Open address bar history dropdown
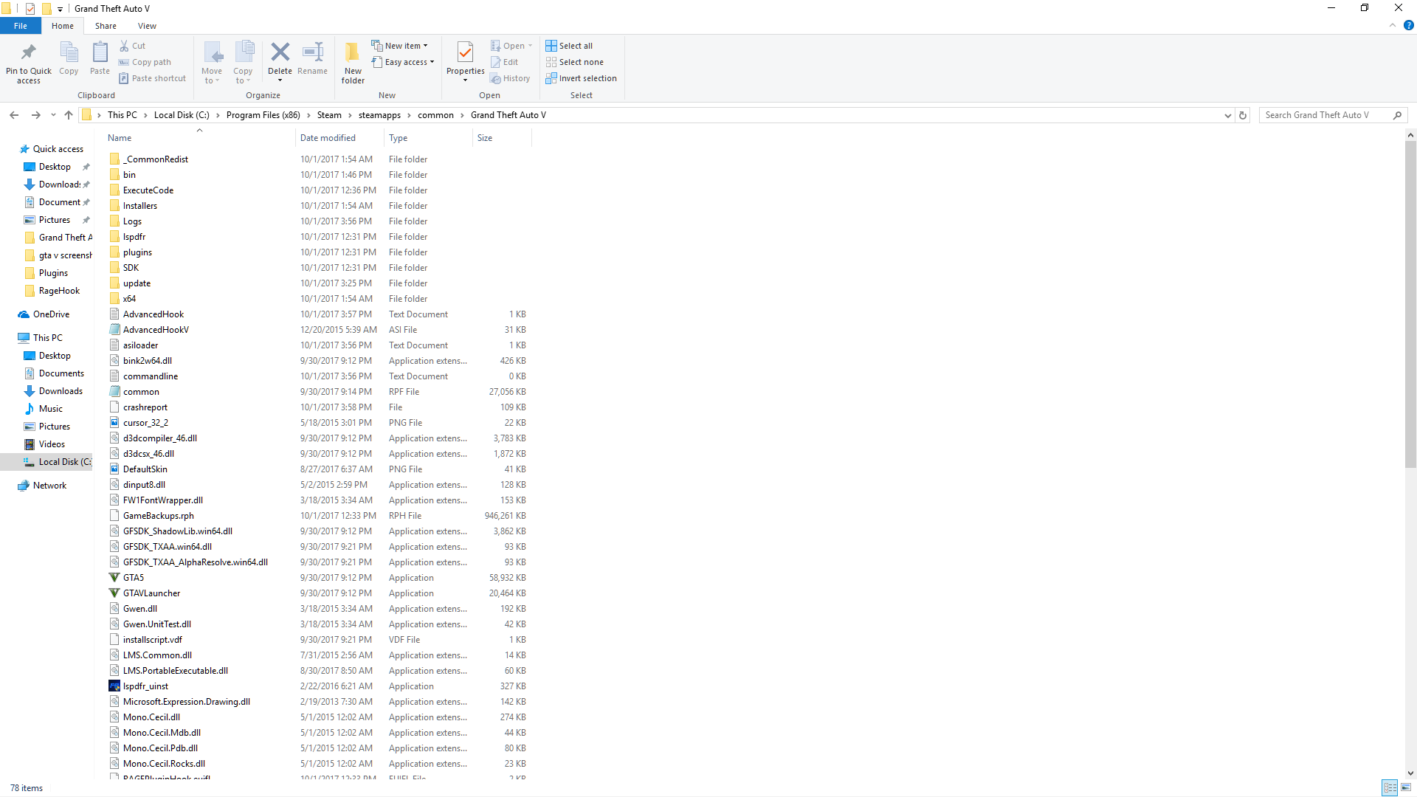The image size is (1417, 797). pyautogui.click(x=1227, y=115)
